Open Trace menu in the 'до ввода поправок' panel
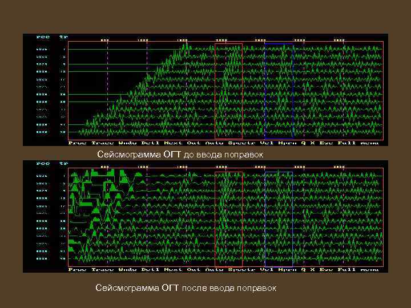 pos(103,143)
